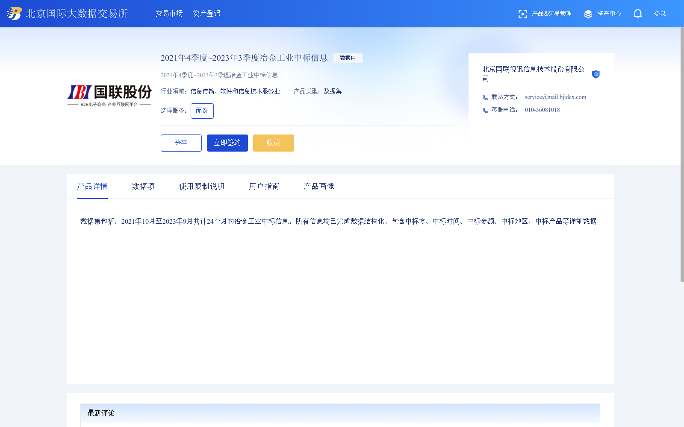
Task: Open the 产品&交易管理 scan icon
Action: point(522,14)
